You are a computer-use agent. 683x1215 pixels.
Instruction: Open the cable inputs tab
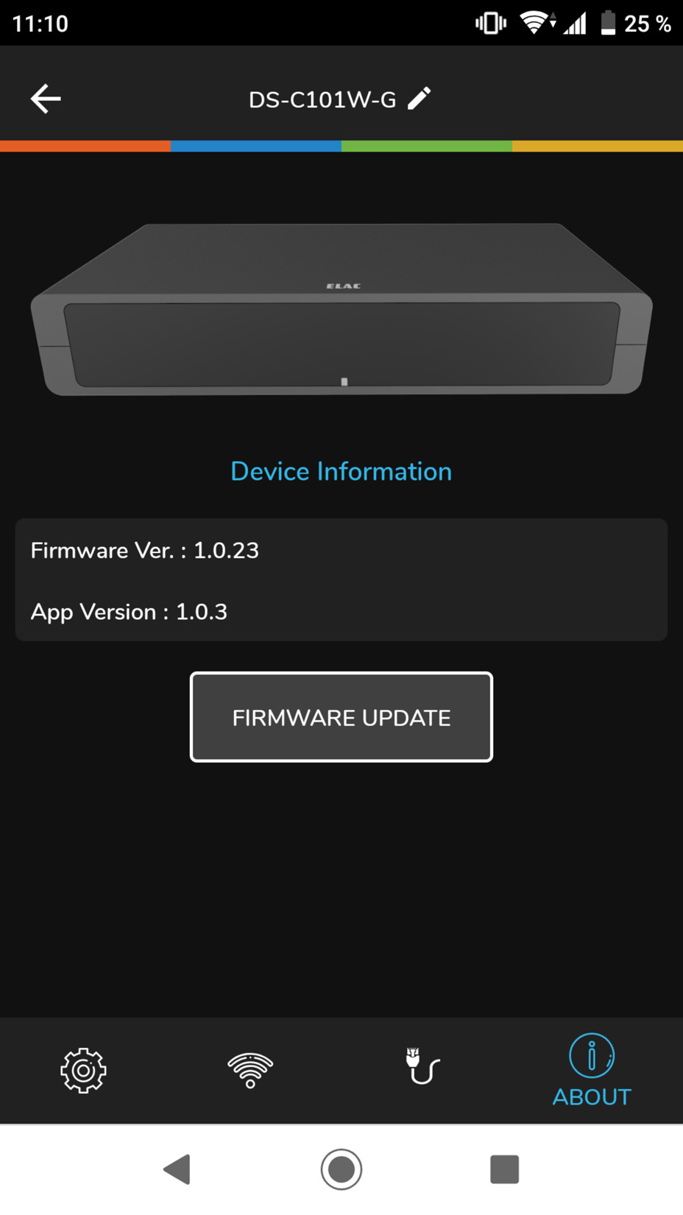click(422, 1066)
